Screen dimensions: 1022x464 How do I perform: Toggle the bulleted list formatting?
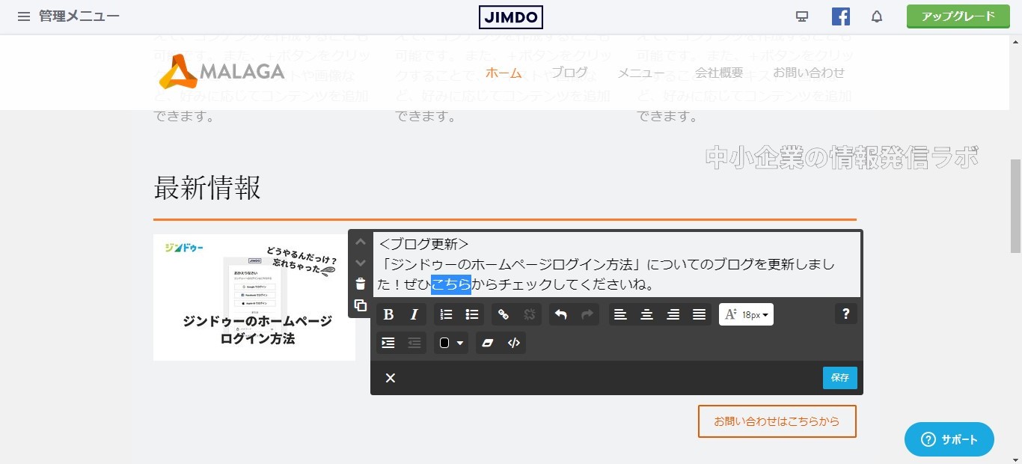(471, 314)
